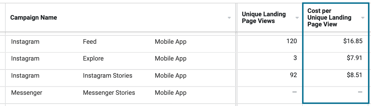Click the Instagram Stories placement cell
371x106 pixels.
[x=108, y=76]
